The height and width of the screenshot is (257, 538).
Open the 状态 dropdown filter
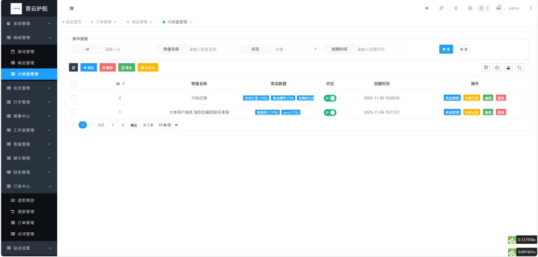[x=295, y=49]
